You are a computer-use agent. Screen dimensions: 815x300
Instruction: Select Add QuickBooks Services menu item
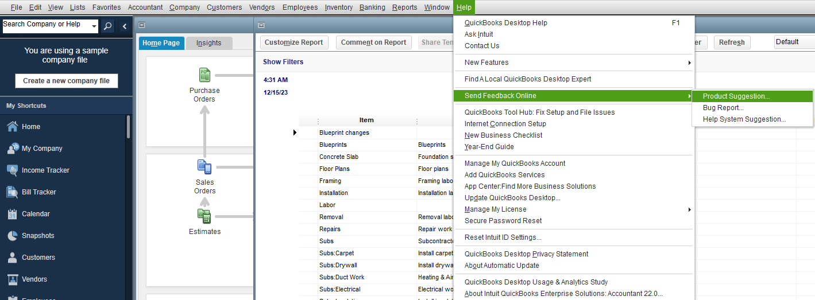[x=574, y=175]
